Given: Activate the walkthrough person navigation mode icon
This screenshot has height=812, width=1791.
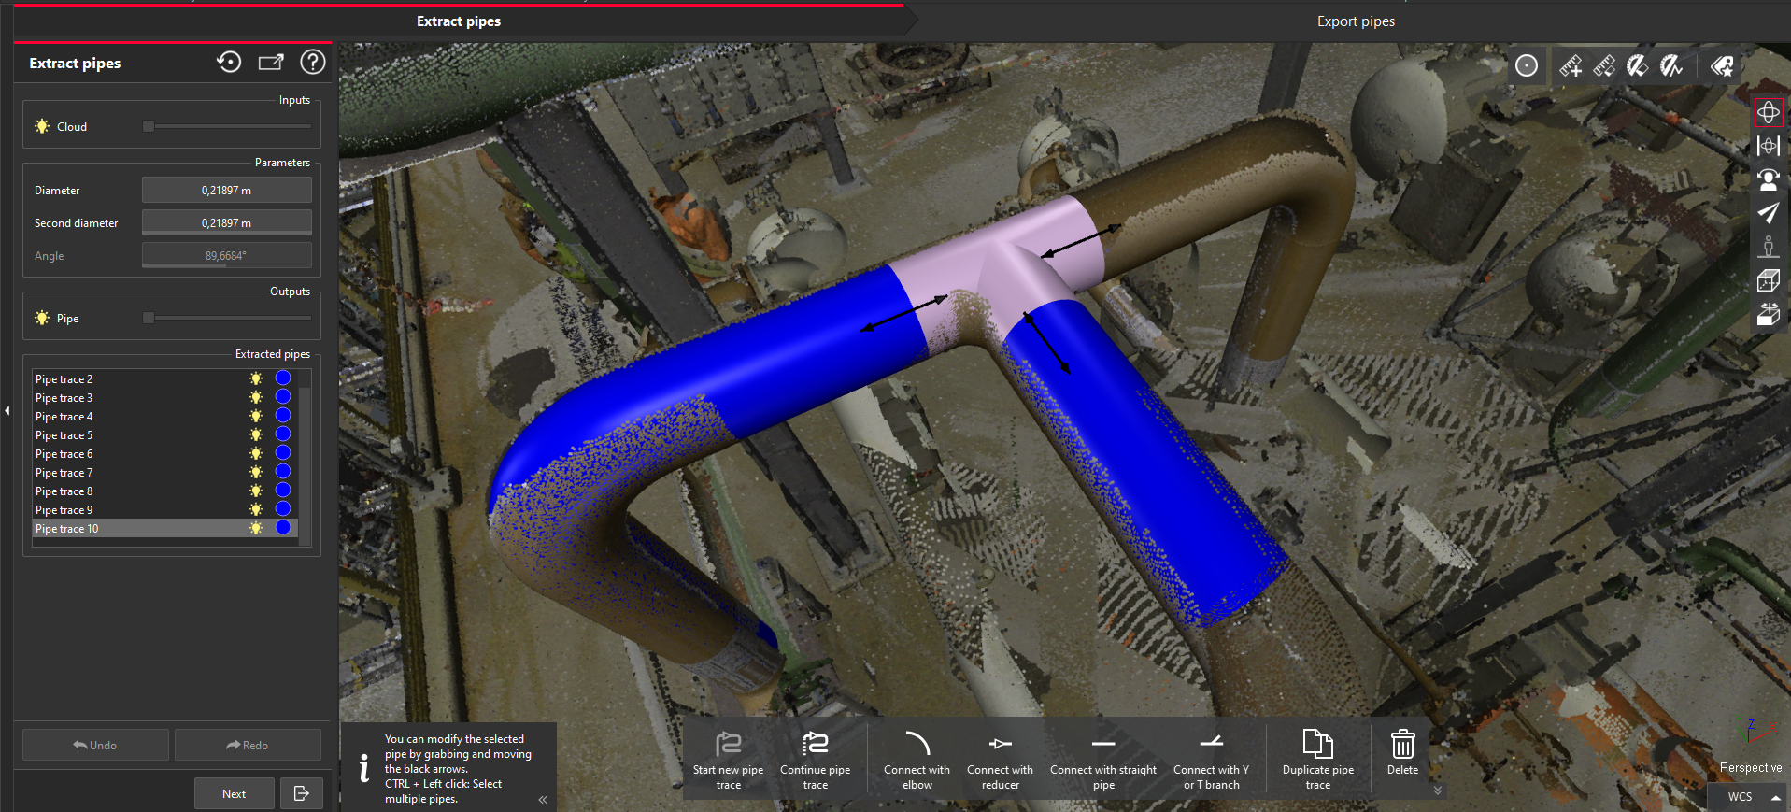Looking at the screenshot, I should [1768, 179].
